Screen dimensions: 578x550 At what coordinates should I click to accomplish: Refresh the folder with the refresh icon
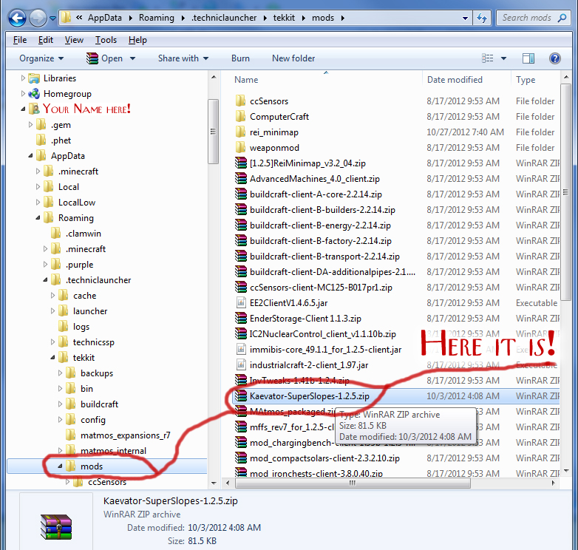[482, 18]
